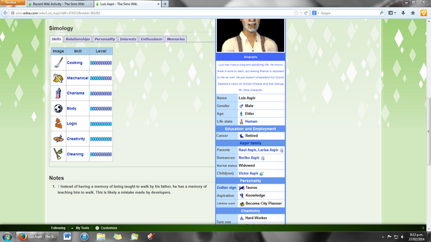The height and width of the screenshot is (242, 431).
Task: Click the Cooking skill level bar
Action: pos(101,63)
